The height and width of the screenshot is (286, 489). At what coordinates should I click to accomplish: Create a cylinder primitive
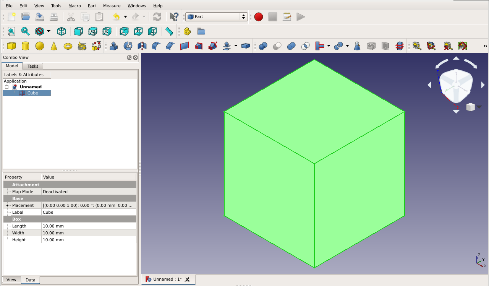pos(26,46)
